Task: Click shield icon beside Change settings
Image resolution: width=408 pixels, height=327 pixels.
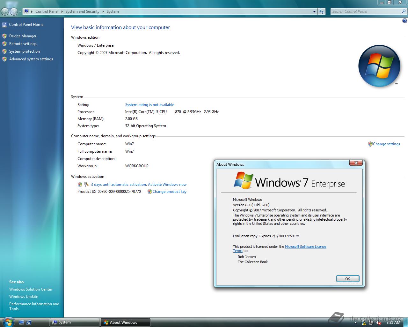Action: pos(370,144)
